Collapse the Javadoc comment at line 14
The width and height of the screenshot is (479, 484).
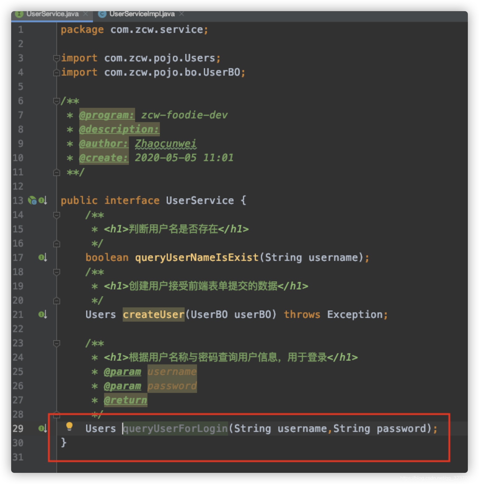(x=56, y=215)
